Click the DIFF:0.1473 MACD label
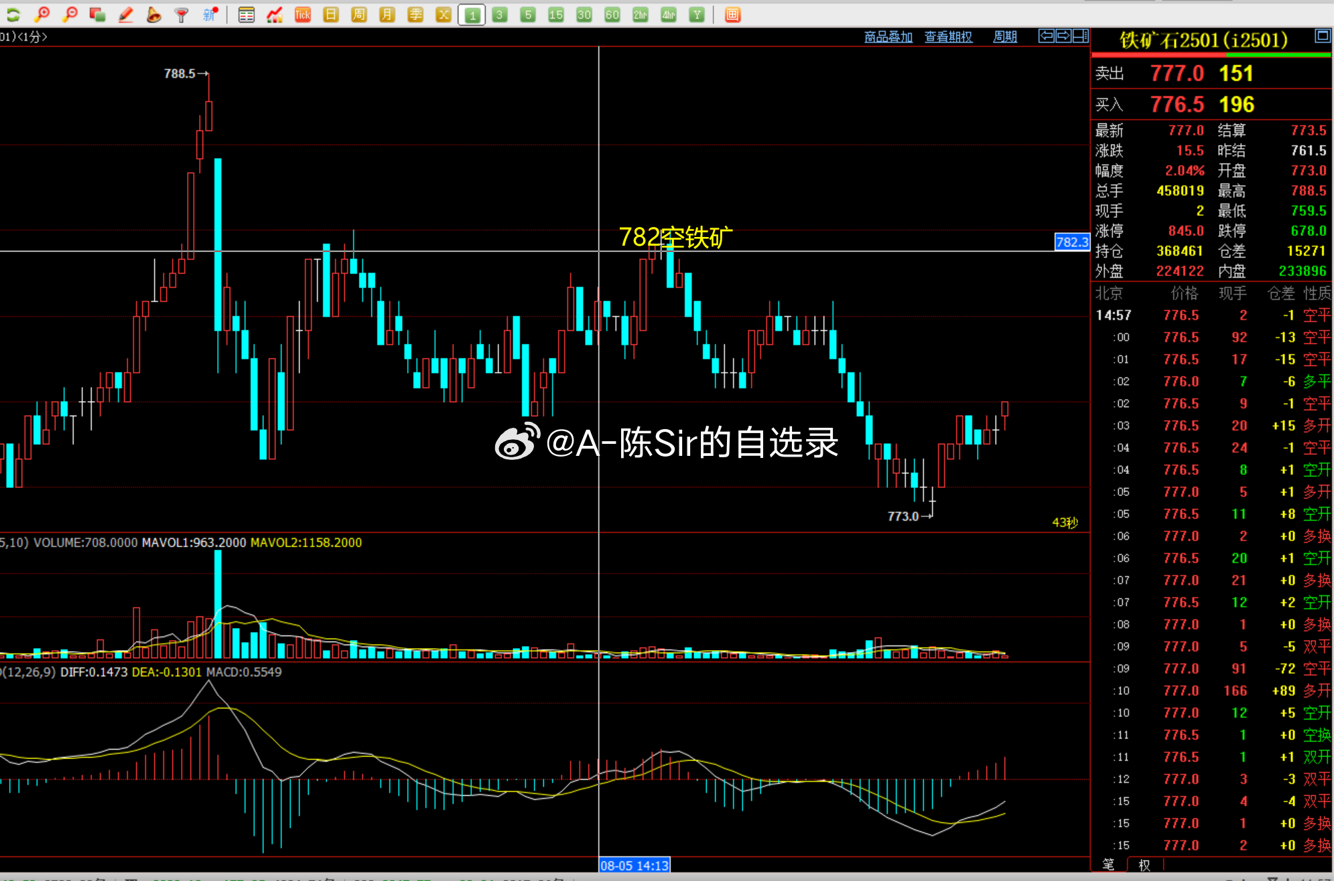The width and height of the screenshot is (1334, 881). tap(94, 671)
